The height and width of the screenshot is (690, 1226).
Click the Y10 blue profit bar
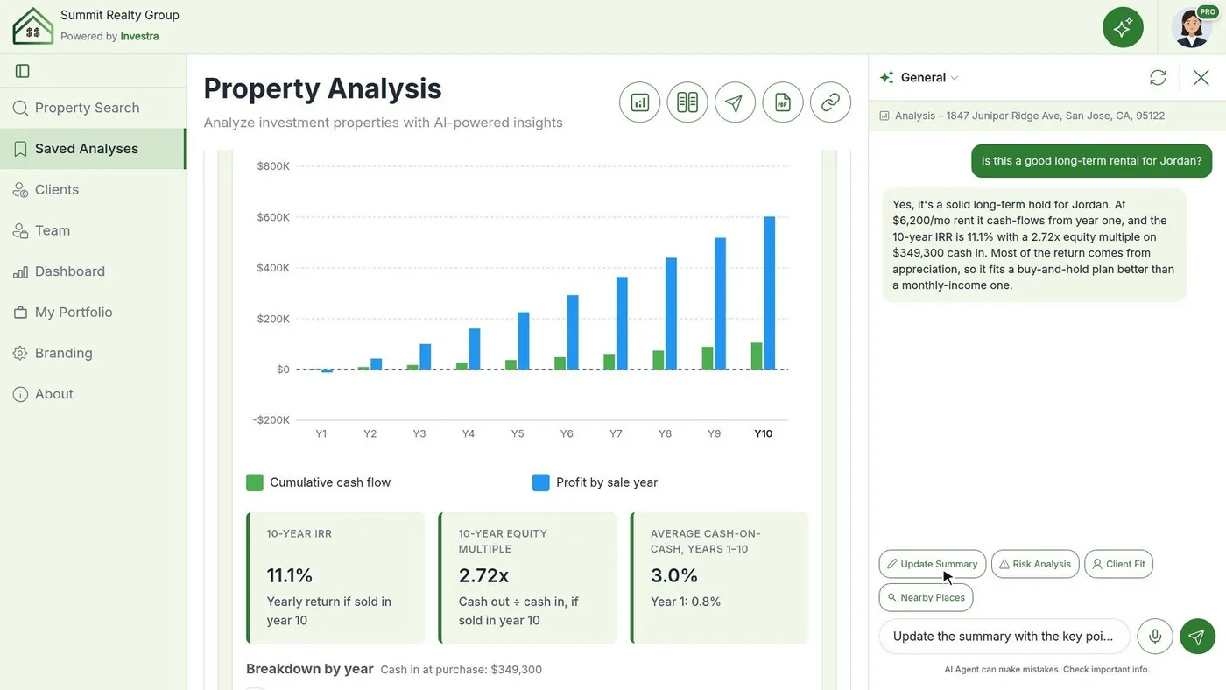(x=770, y=293)
